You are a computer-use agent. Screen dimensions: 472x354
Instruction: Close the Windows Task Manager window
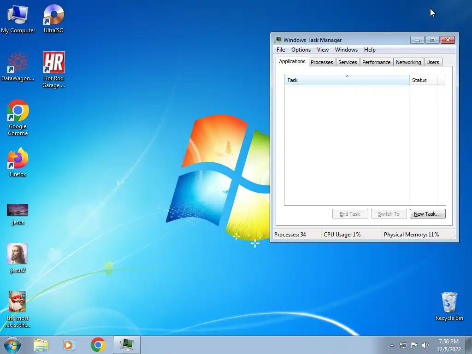point(448,40)
